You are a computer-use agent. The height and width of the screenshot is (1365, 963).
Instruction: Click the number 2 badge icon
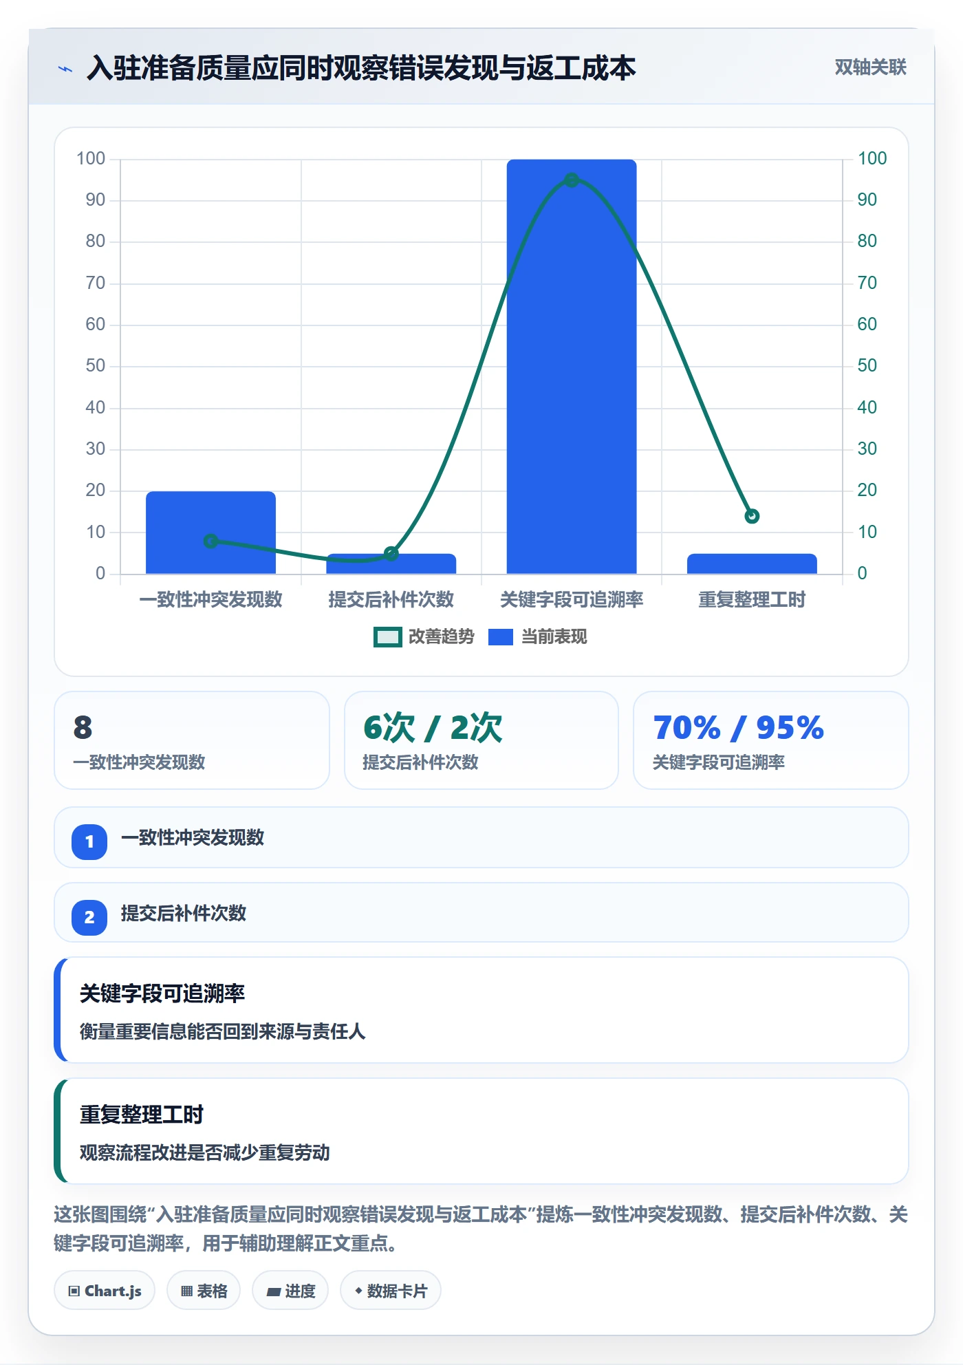pos(89,917)
